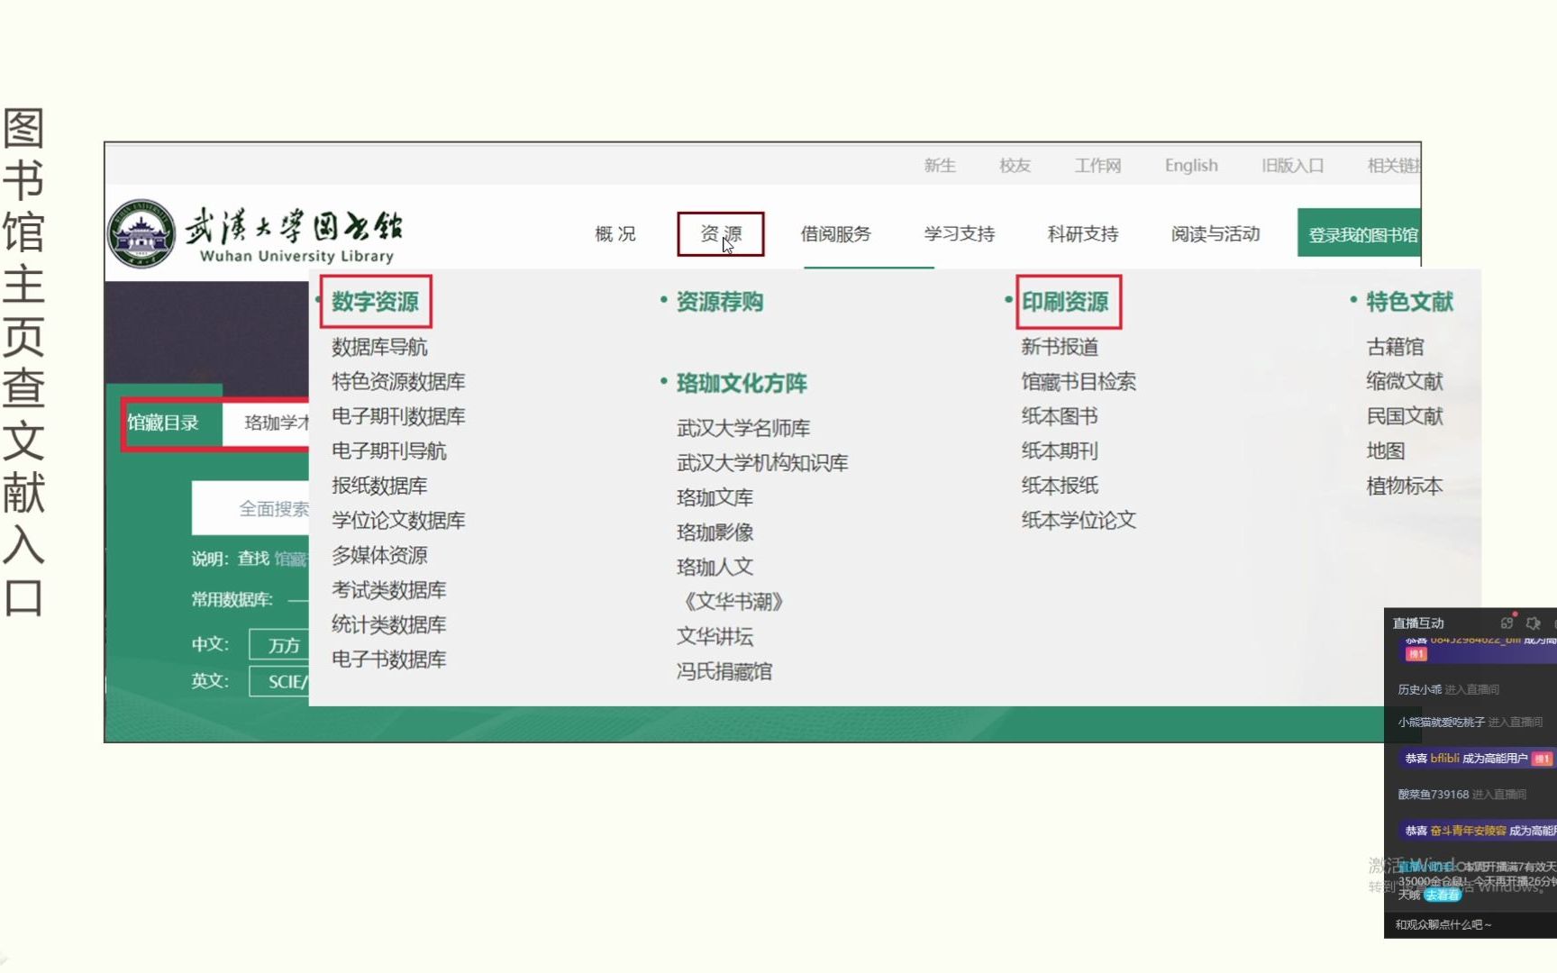Open the 印刷资源 heading link
The height and width of the screenshot is (973, 1557).
(x=1065, y=301)
